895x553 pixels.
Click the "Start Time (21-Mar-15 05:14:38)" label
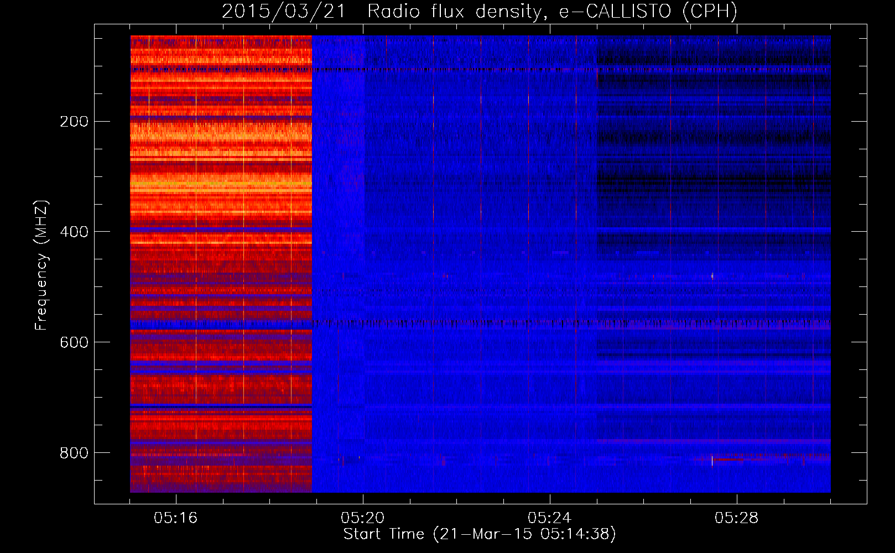[480, 534]
